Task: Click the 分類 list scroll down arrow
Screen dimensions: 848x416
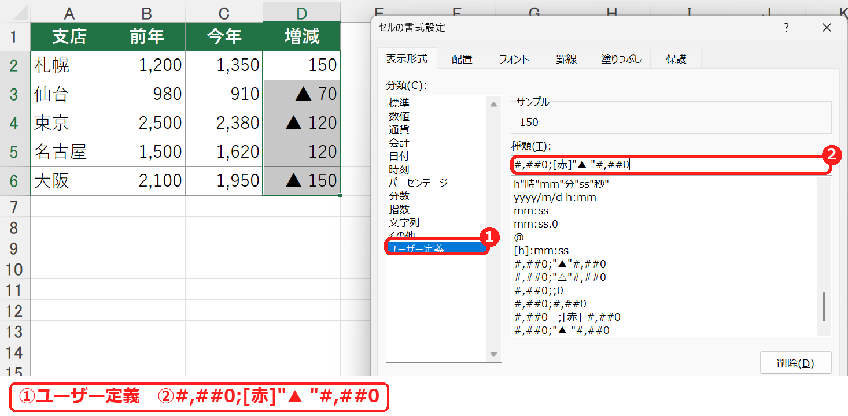Action: click(493, 354)
